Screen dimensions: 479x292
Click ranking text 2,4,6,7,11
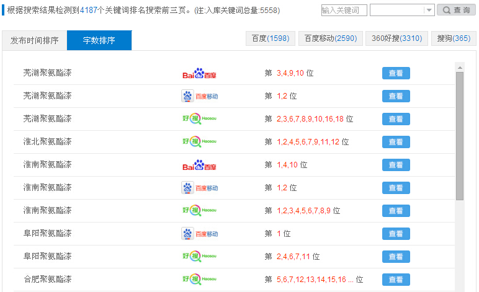point(293,257)
